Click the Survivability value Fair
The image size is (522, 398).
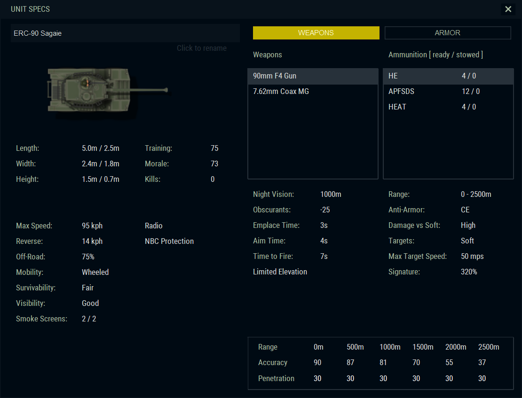pyautogui.click(x=87, y=288)
